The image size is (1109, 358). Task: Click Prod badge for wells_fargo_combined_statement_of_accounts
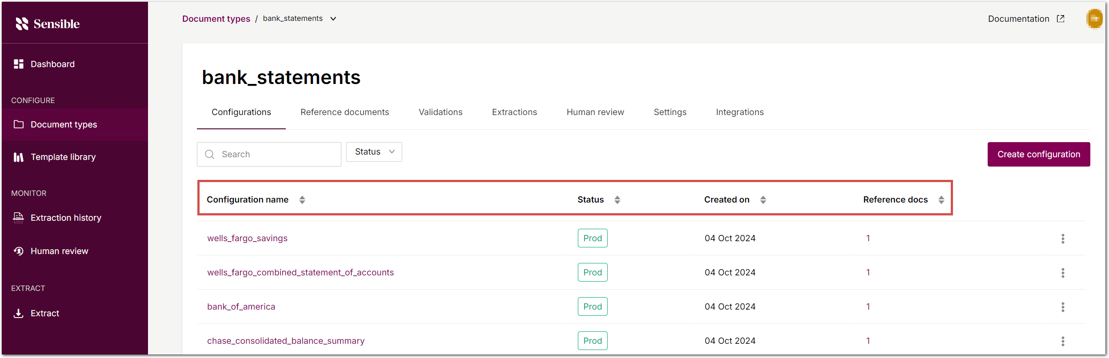click(x=593, y=272)
